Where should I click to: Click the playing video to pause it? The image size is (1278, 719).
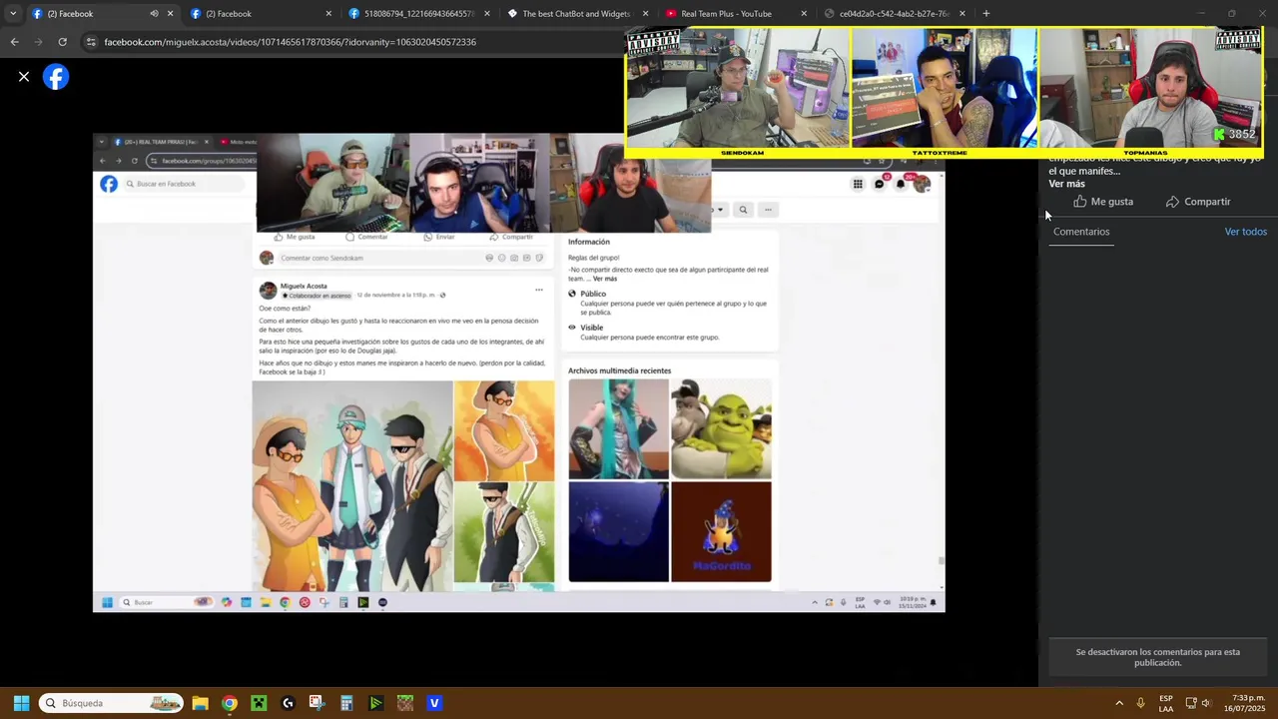click(x=519, y=372)
